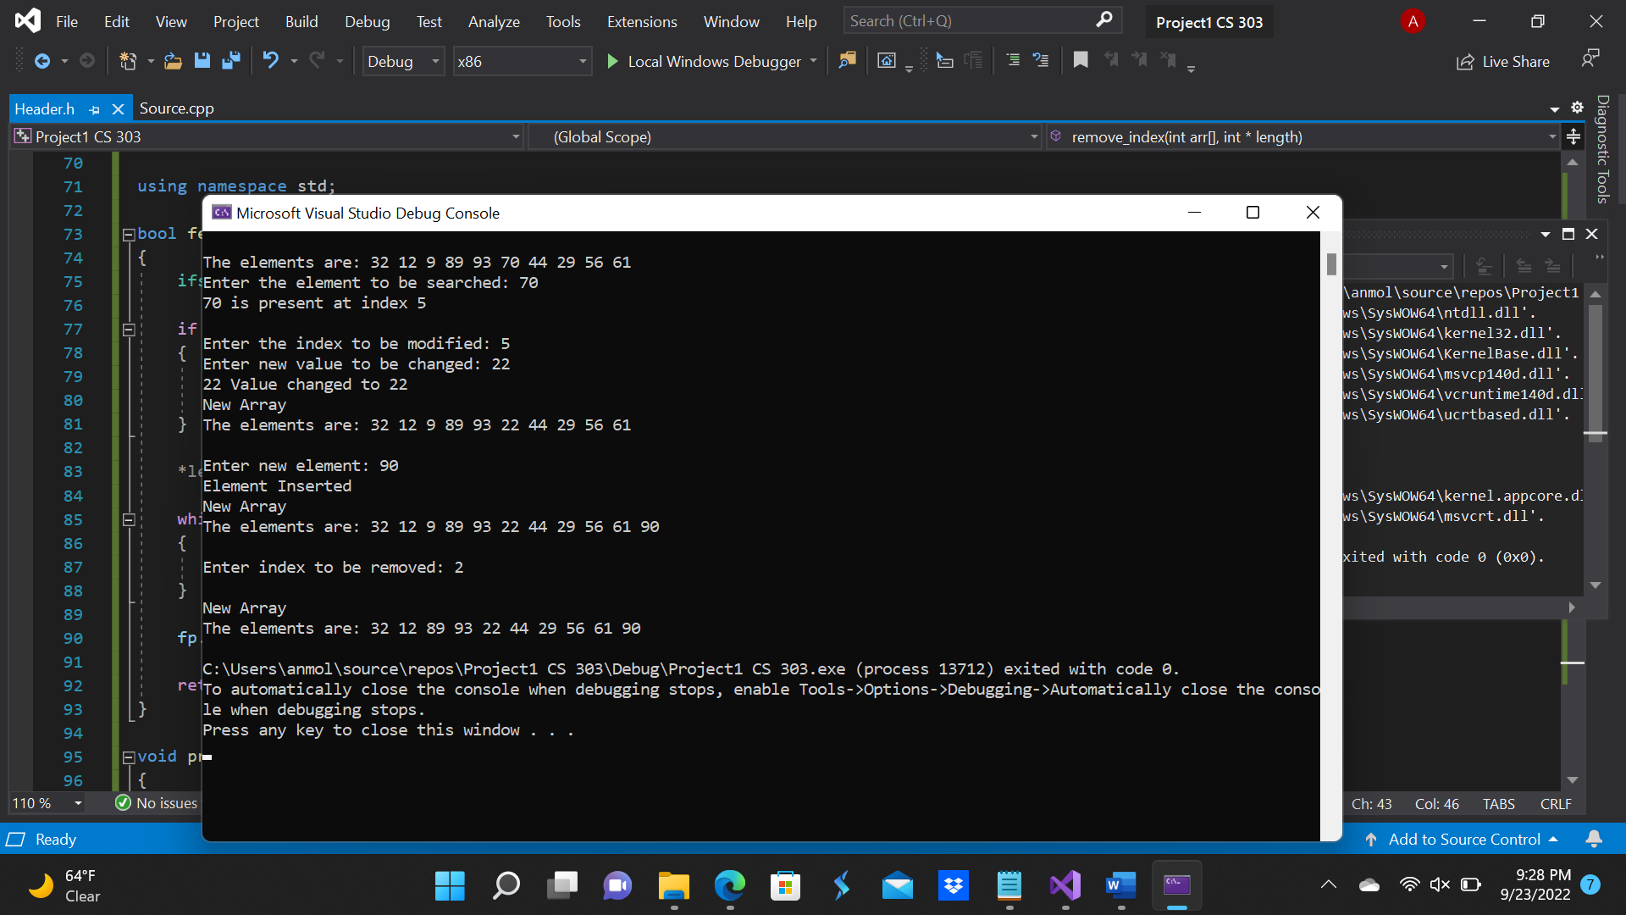Click Add to Source Control
Viewport: 1626px width, 915px height.
point(1465,839)
